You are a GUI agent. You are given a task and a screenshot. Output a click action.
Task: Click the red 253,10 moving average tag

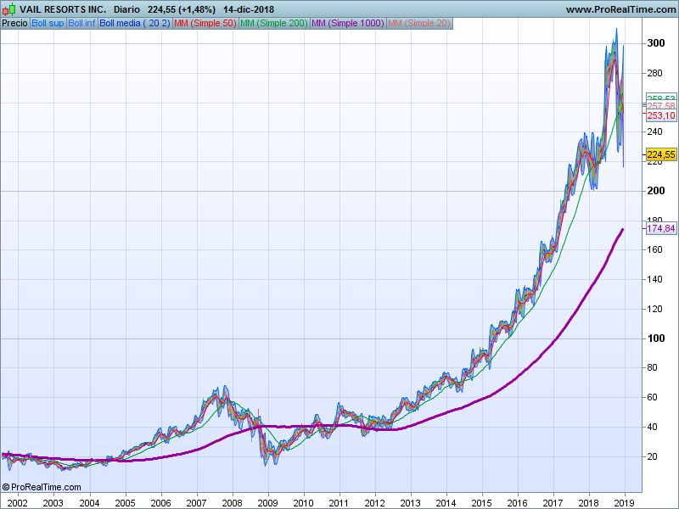click(x=661, y=115)
